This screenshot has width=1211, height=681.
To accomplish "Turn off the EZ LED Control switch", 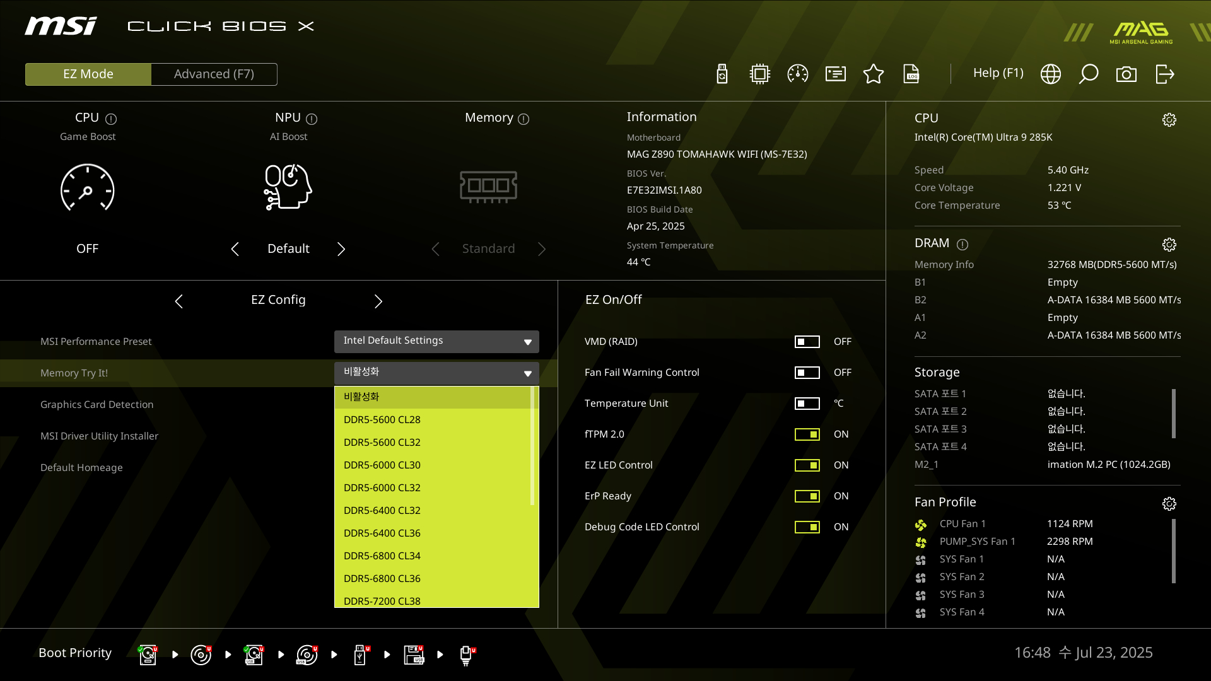I will tap(807, 465).
